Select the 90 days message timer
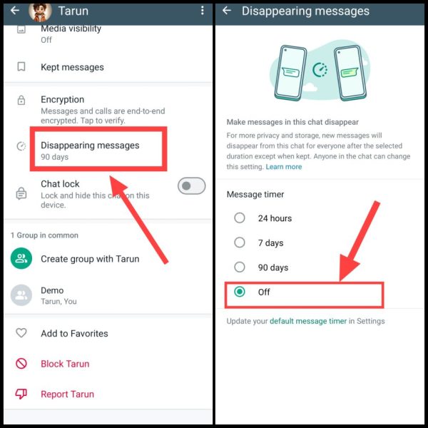 coord(240,267)
